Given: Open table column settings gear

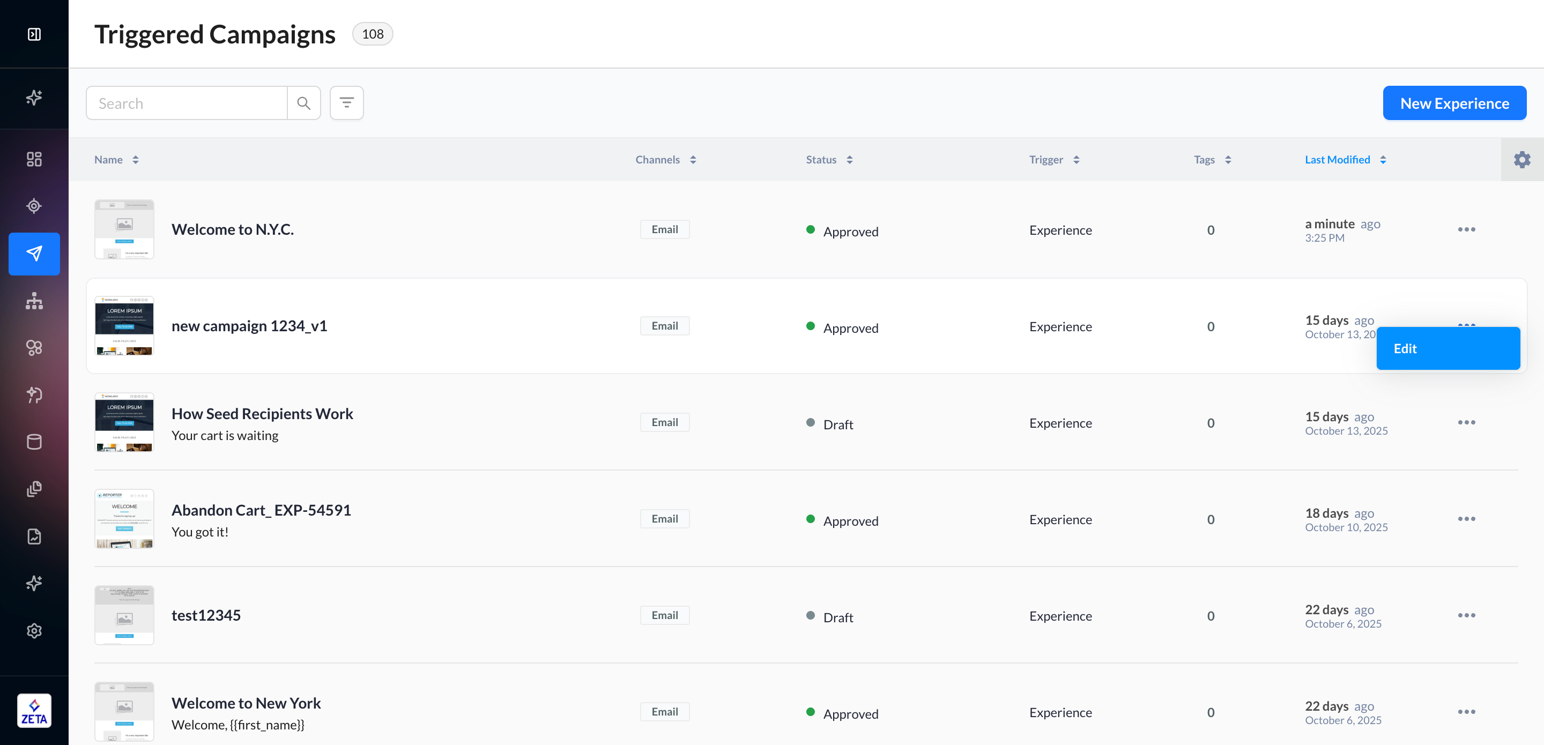Looking at the screenshot, I should click(1522, 159).
